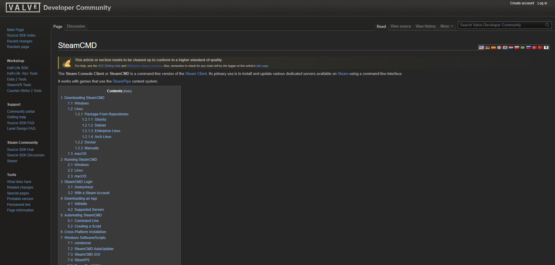The height and width of the screenshot is (265, 555).
Task: Select the Brazilian flag language
Action: pos(523,47)
